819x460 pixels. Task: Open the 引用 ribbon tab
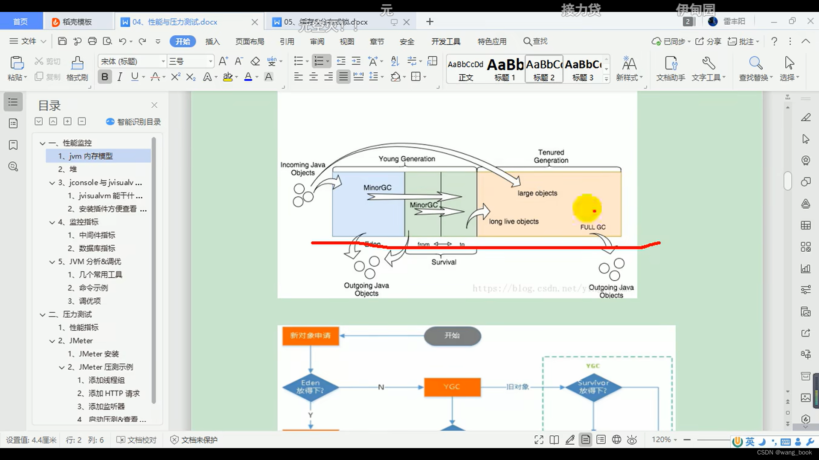pyautogui.click(x=287, y=41)
